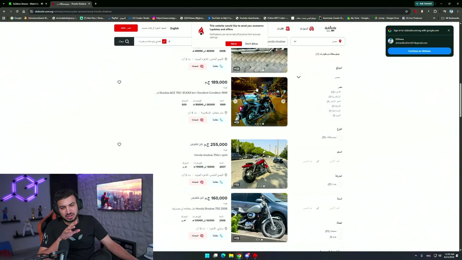The image size is (462, 260).
Task: Open the red Honda shadow 750cc photo
Action: (x=259, y=164)
